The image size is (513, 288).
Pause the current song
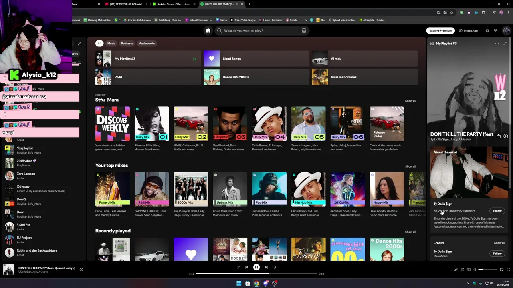(x=256, y=267)
